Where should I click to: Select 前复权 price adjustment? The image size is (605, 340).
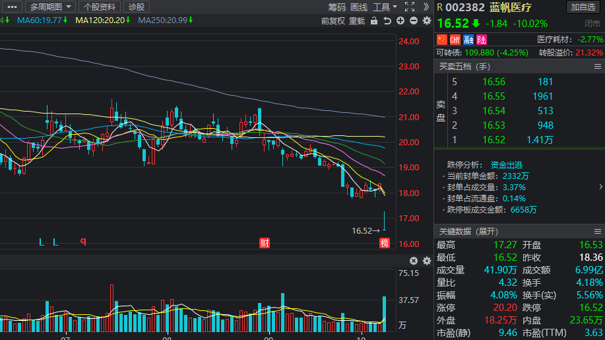tap(333, 21)
